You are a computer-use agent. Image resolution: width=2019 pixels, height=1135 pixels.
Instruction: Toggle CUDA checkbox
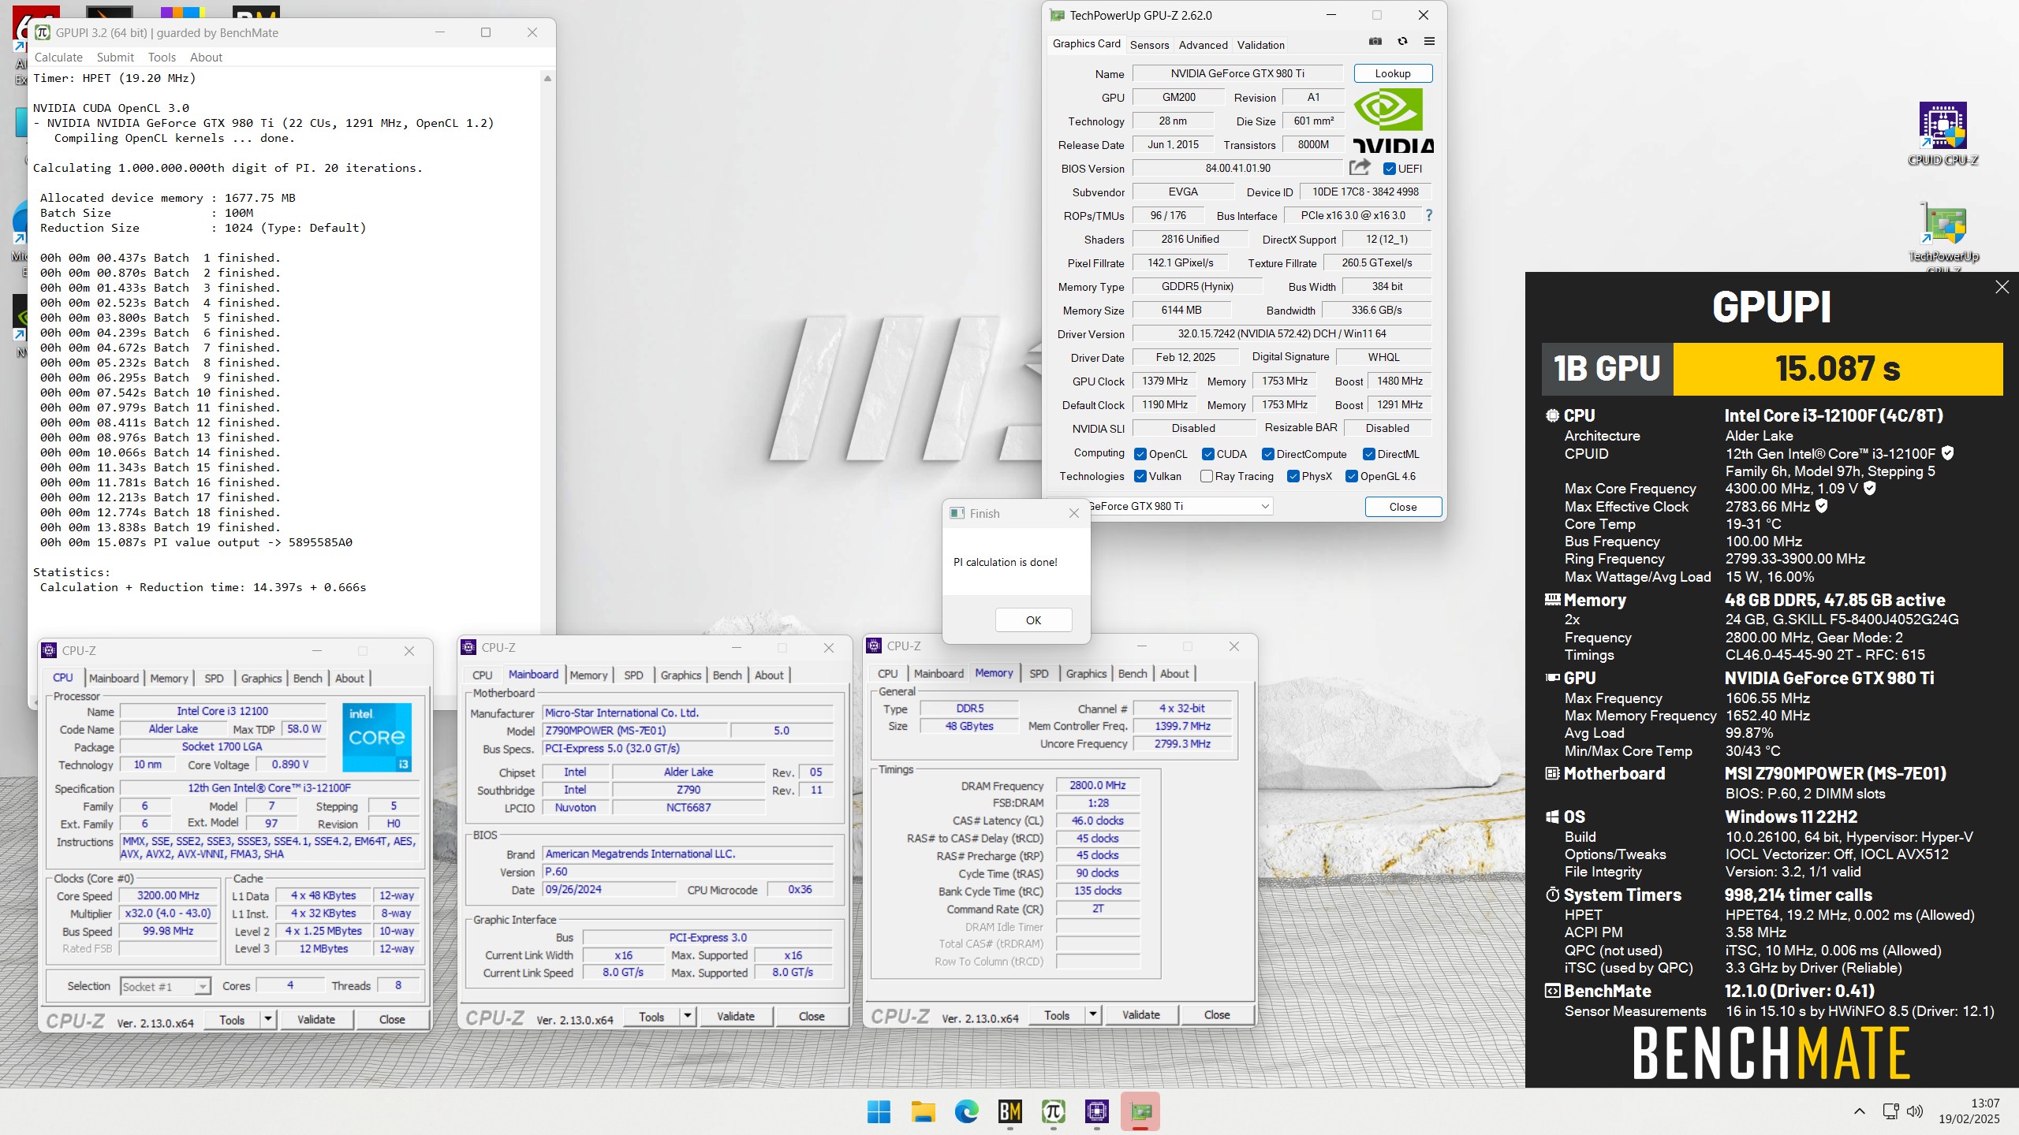pos(1207,454)
